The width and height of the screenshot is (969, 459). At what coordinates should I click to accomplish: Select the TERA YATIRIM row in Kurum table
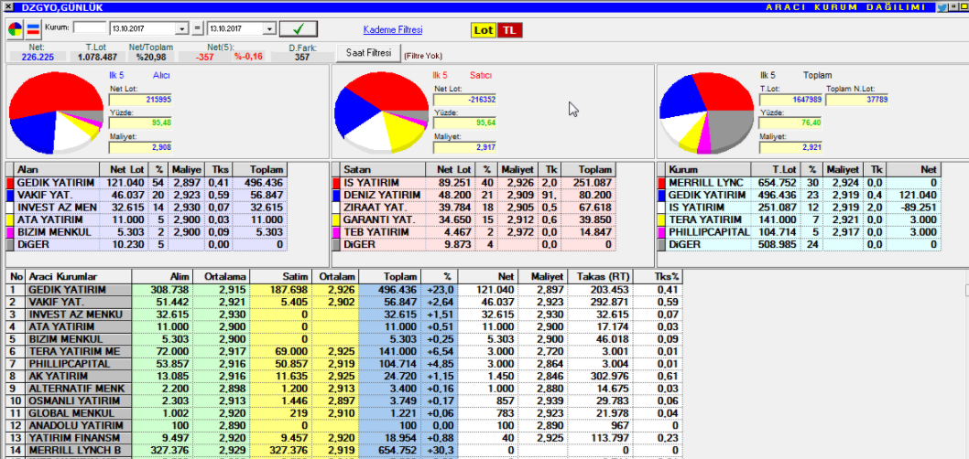(799, 219)
